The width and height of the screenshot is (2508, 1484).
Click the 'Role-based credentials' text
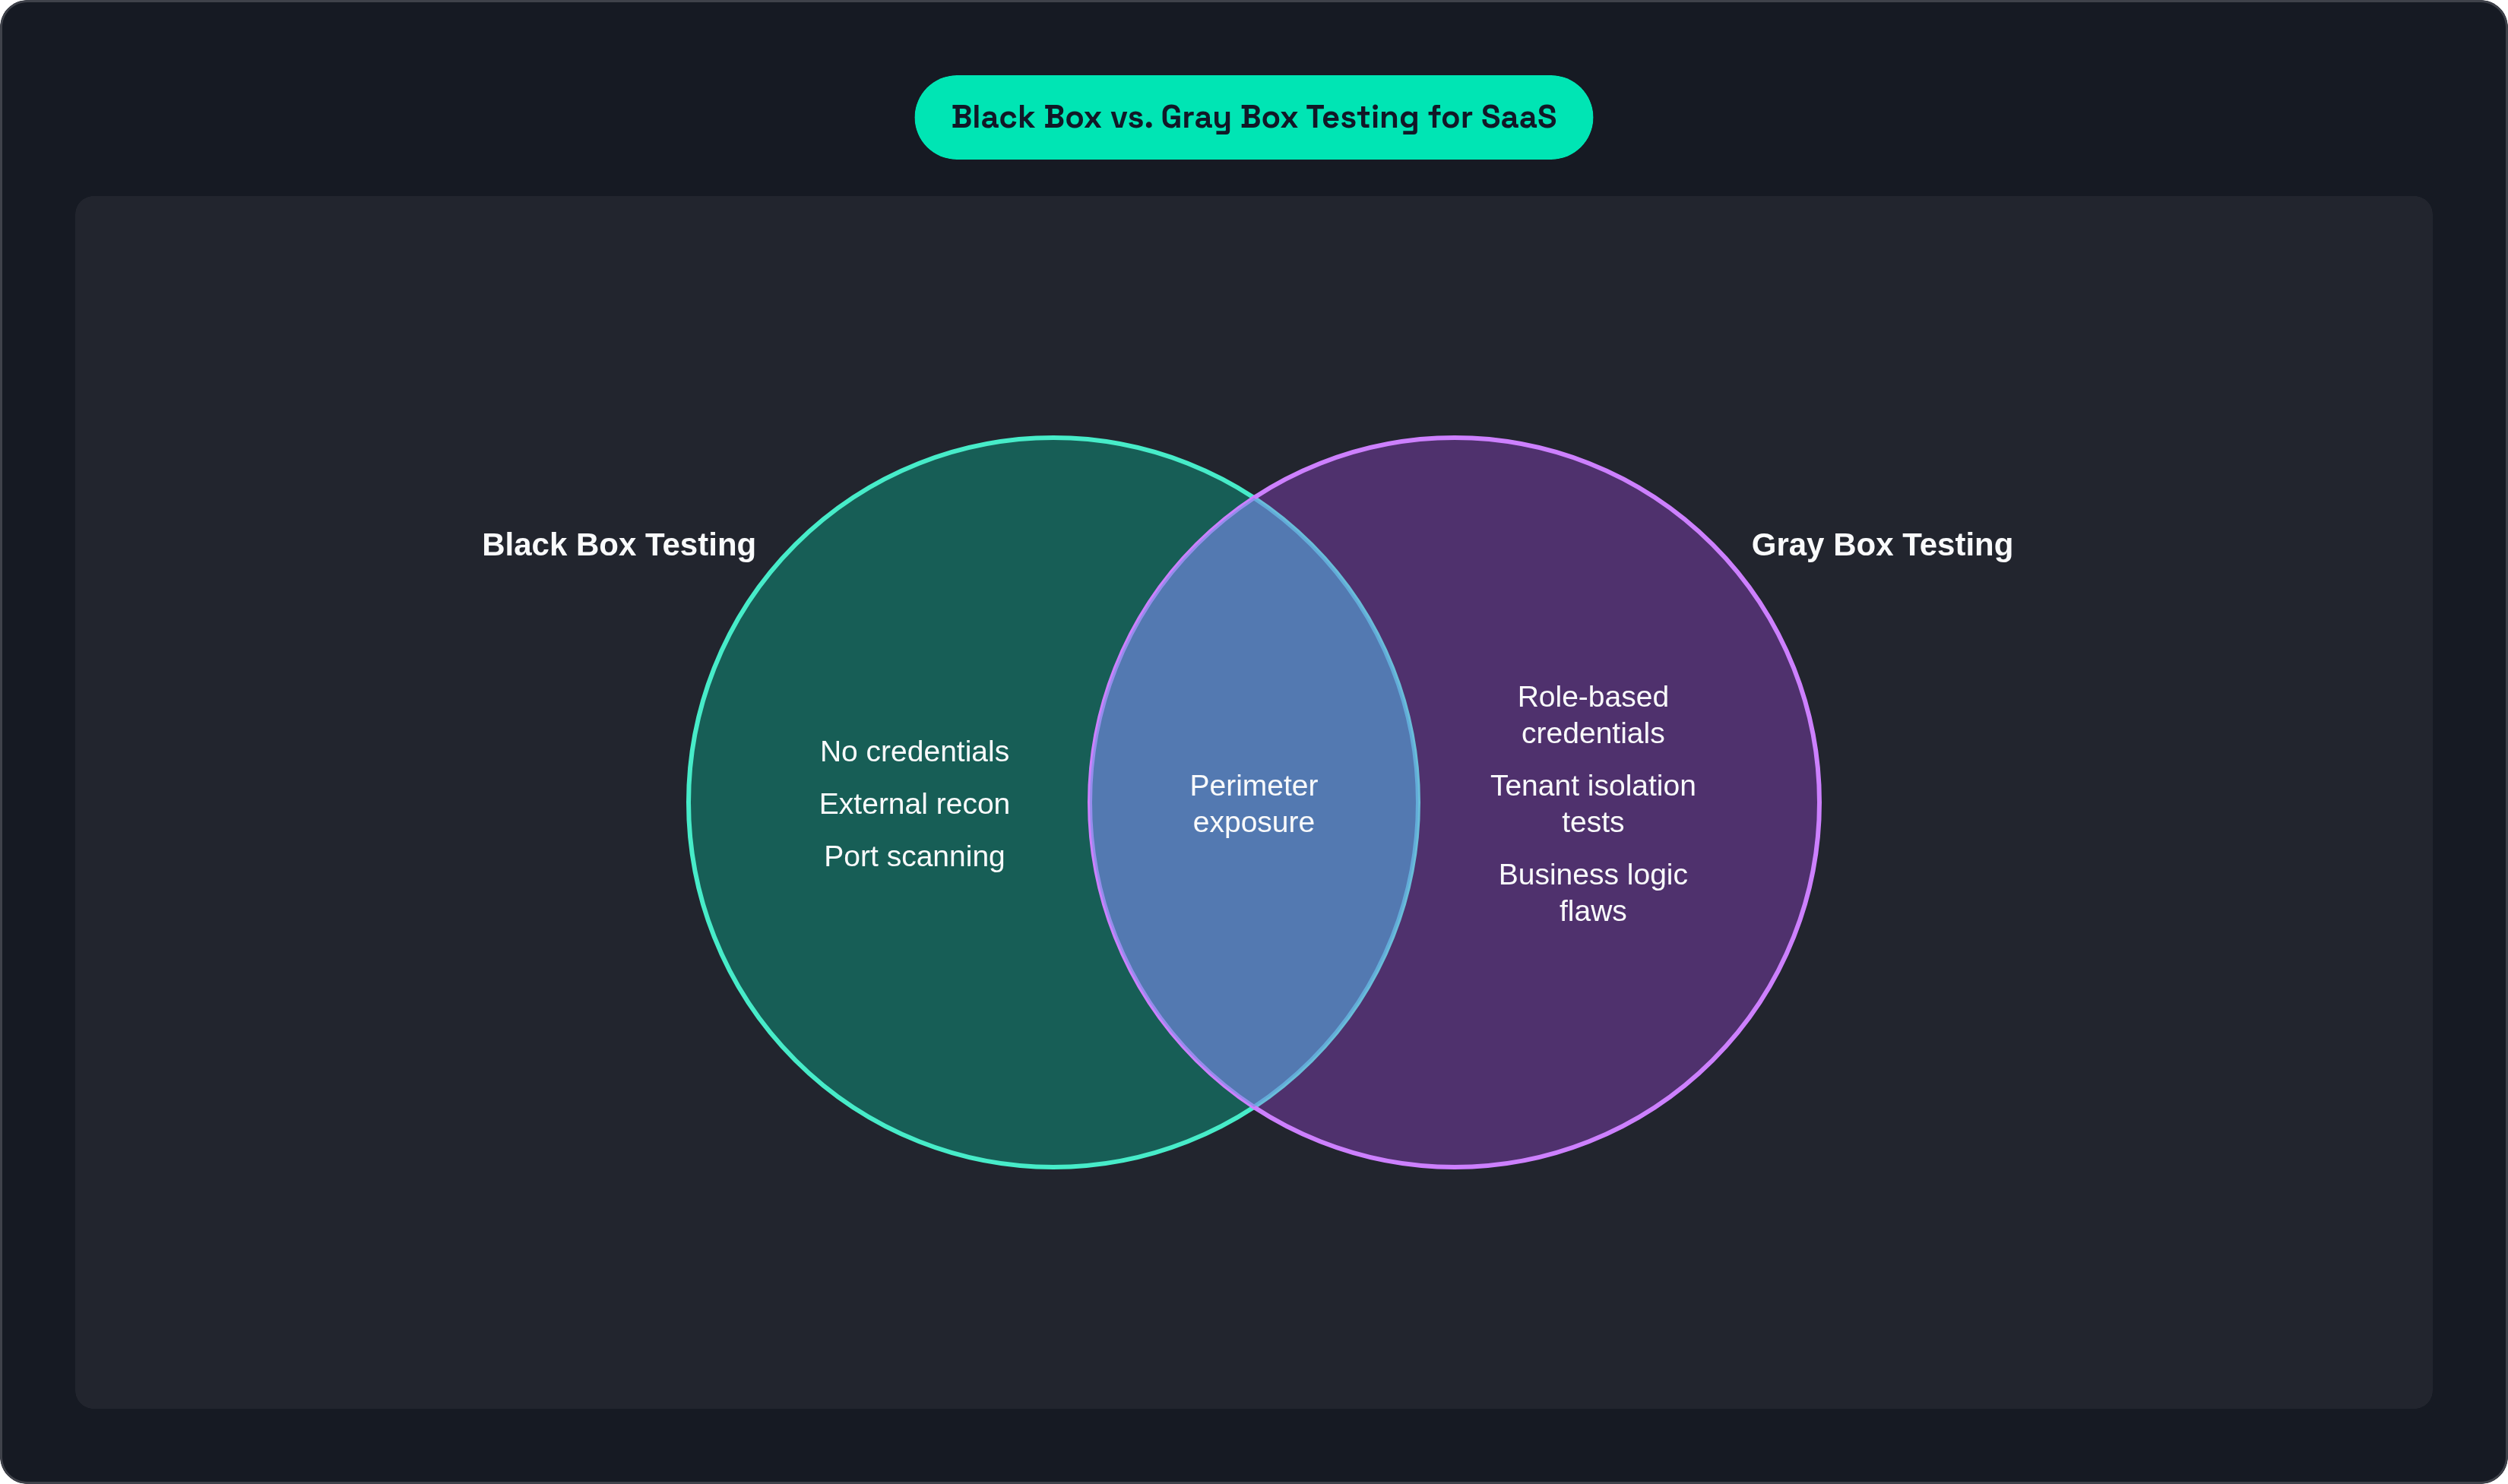pos(1592,714)
